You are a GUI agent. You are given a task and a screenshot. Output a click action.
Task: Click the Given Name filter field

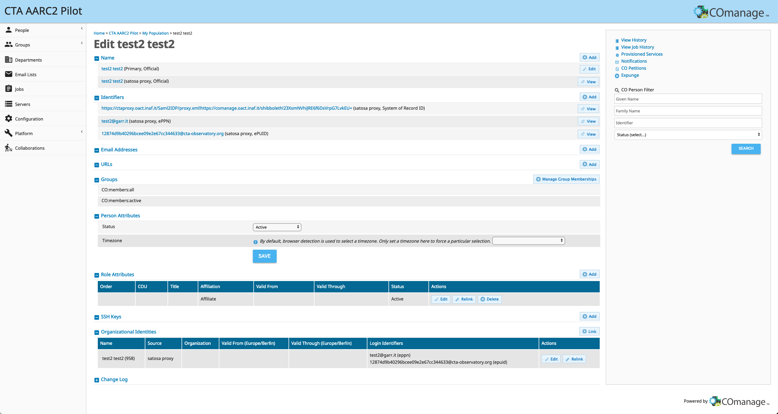coord(688,99)
